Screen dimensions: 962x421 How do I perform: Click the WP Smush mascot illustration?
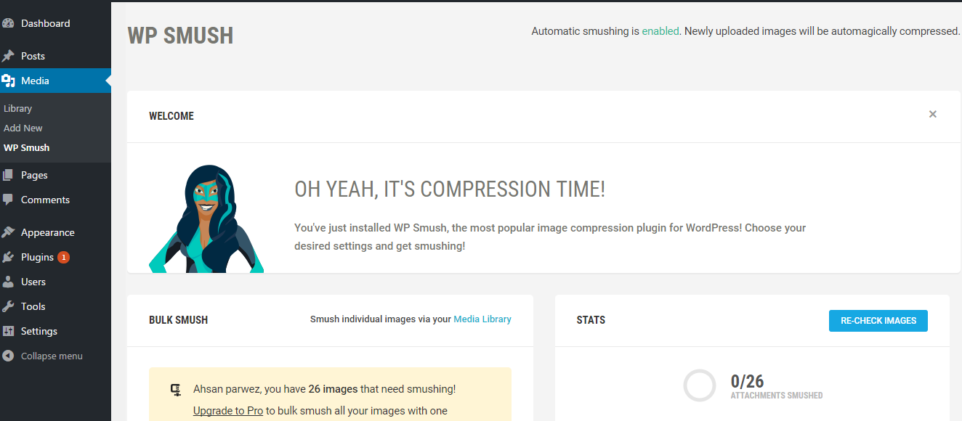point(206,218)
